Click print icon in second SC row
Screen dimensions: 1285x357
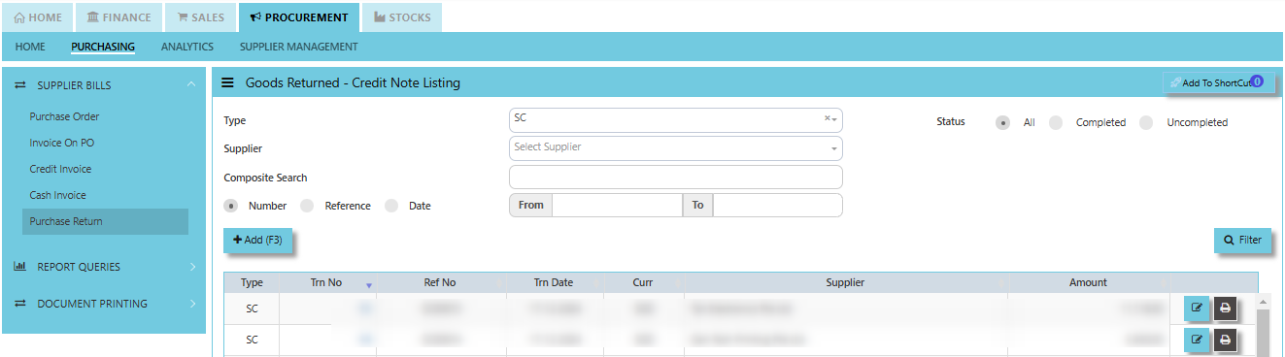pos(1225,340)
